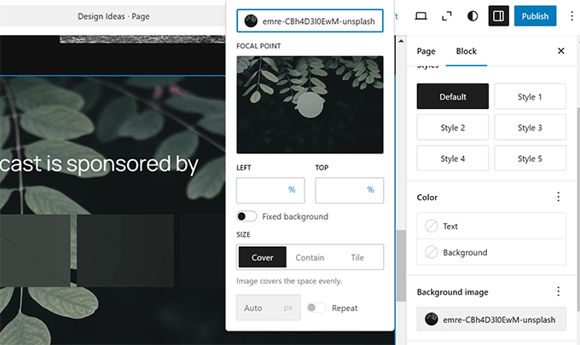580x345 pixels.
Task: Toggle the settings sidebar panel icon
Action: click(x=498, y=16)
